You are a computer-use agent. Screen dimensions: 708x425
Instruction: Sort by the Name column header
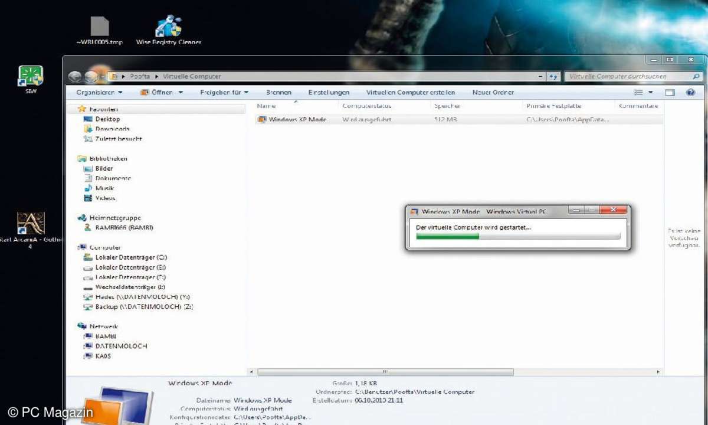(x=266, y=106)
